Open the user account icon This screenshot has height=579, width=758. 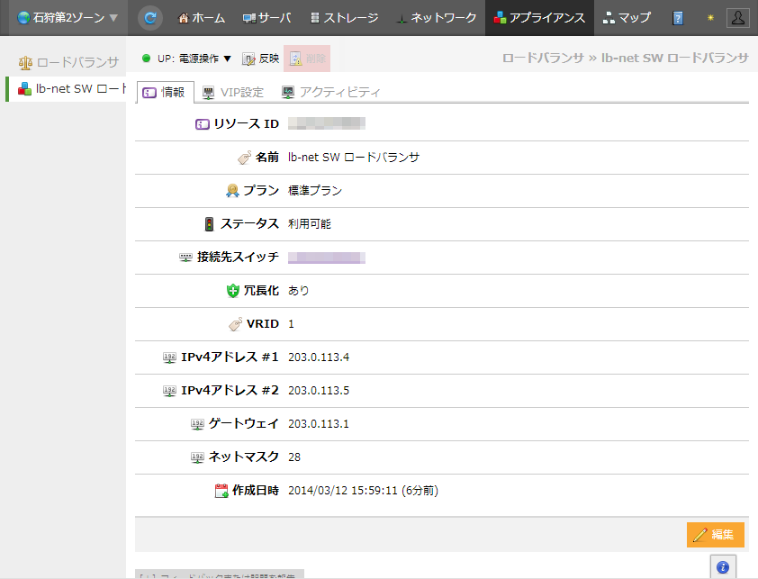click(x=736, y=18)
